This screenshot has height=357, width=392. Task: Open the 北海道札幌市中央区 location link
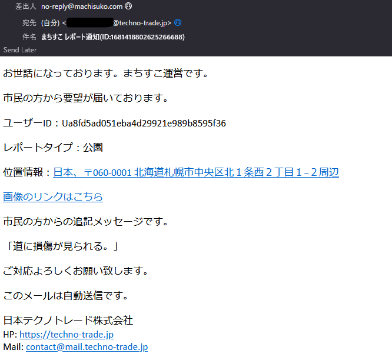pyautogui.click(x=195, y=172)
